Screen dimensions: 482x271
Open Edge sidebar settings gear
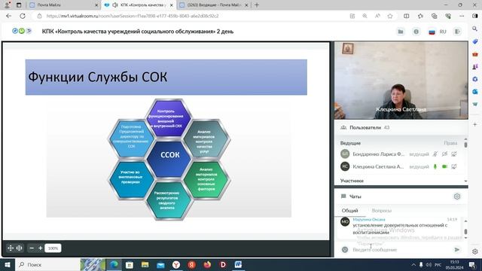475,251
